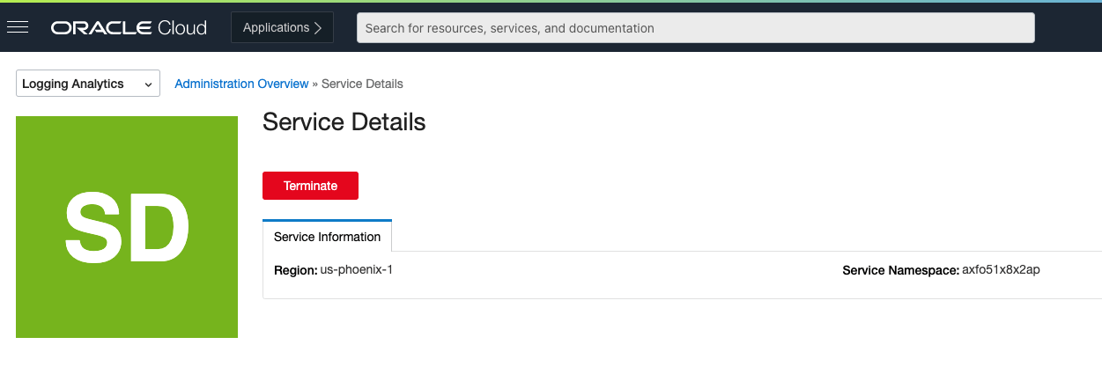Click the Service Namespace label
Image resolution: width=1102 pixels, height=374 pixels.
click(x=900, y=270)
